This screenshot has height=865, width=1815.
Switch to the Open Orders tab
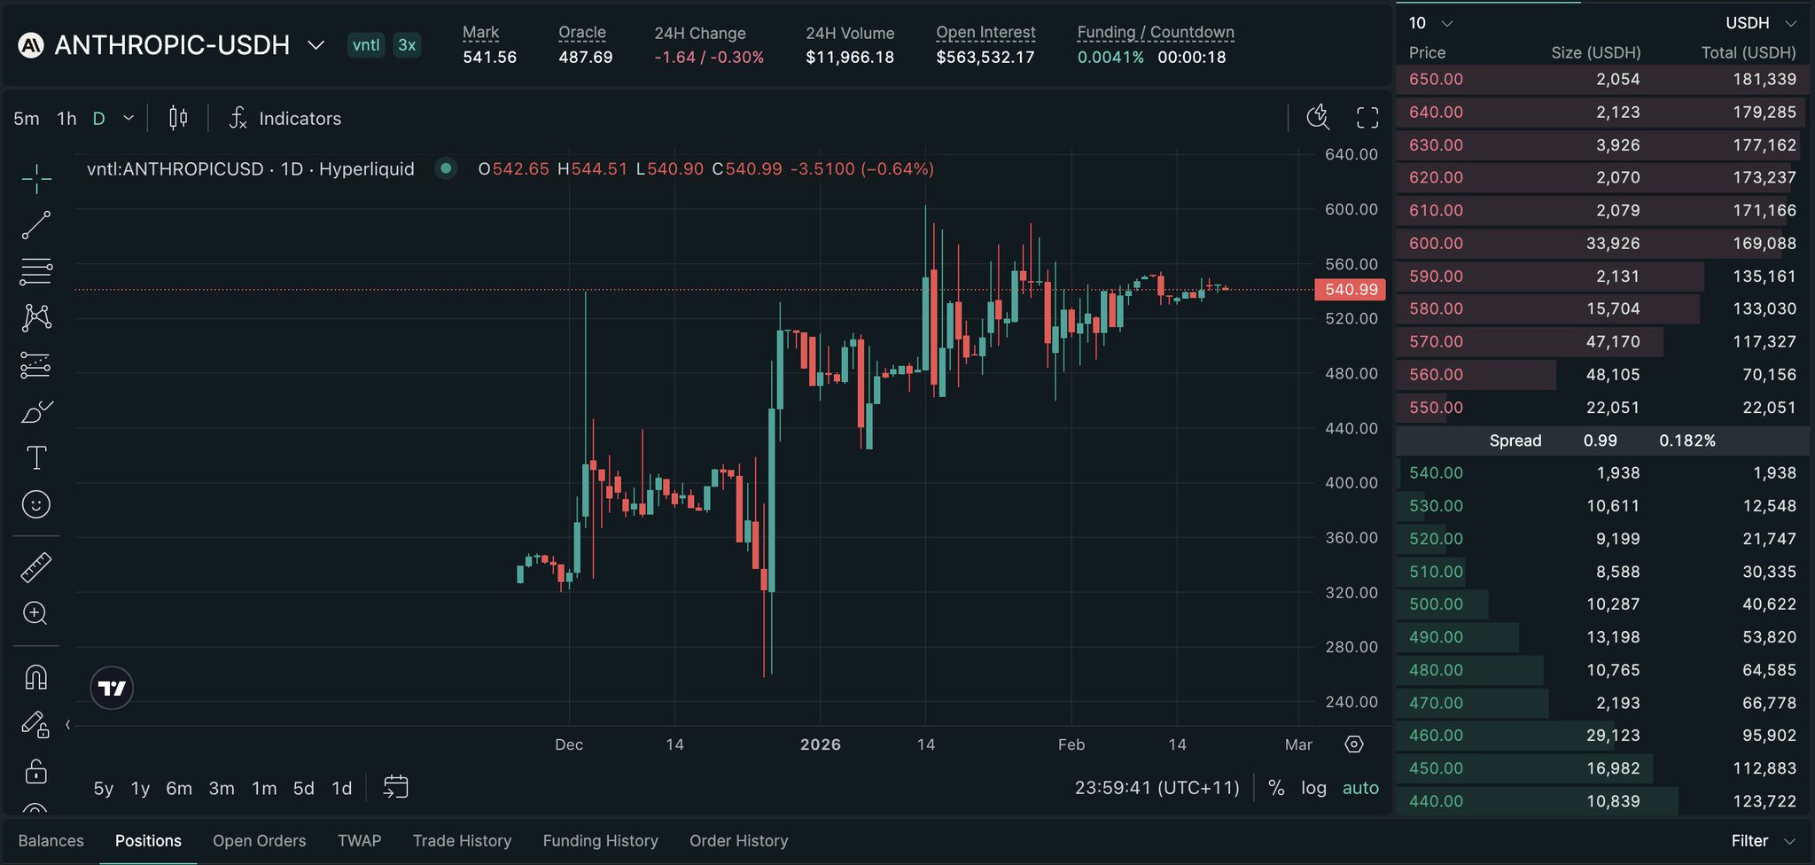259,841
